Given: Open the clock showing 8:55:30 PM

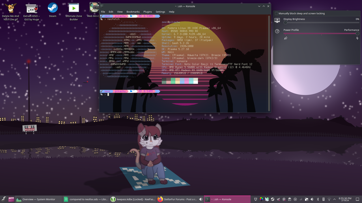Looking at the screenshot, I should pos(345,199).
